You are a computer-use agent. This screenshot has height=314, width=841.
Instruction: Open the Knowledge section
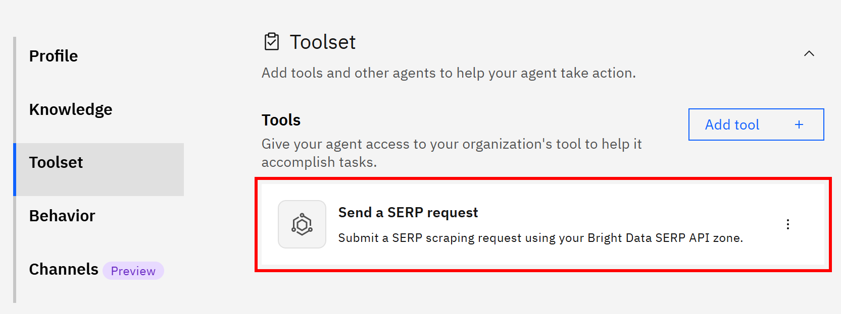(x=71, y=109)
